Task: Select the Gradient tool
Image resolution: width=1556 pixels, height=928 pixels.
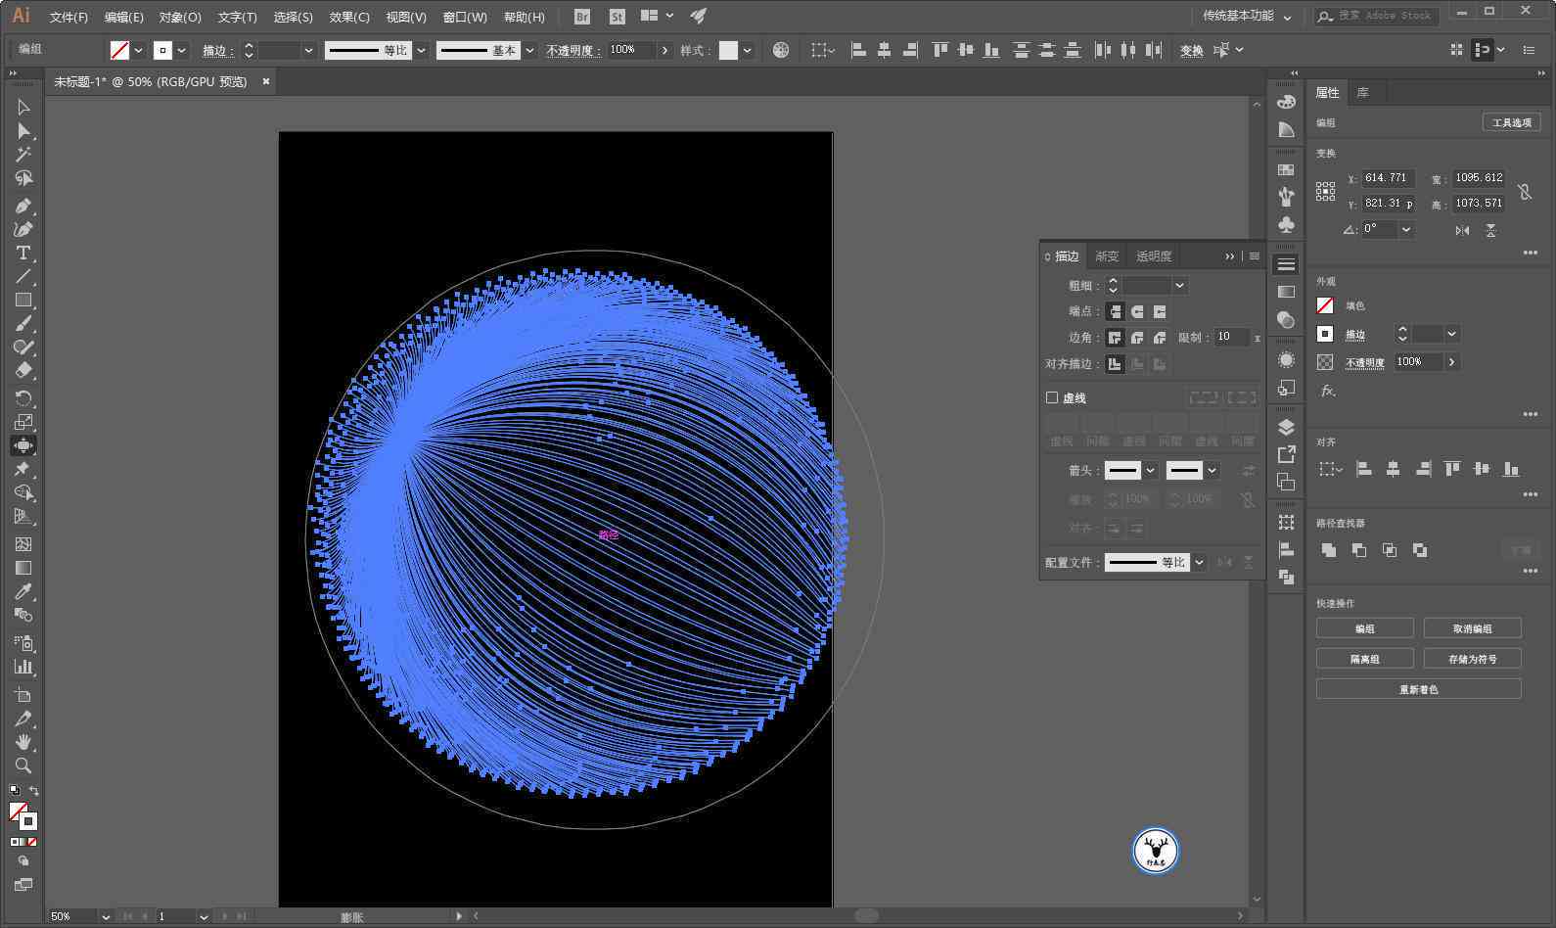Action: [23, 568]
